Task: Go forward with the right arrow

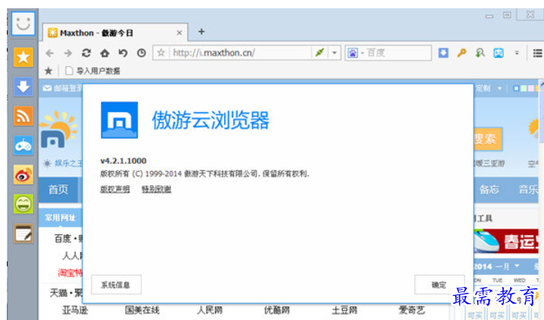Action: click(x=68, y=53)
